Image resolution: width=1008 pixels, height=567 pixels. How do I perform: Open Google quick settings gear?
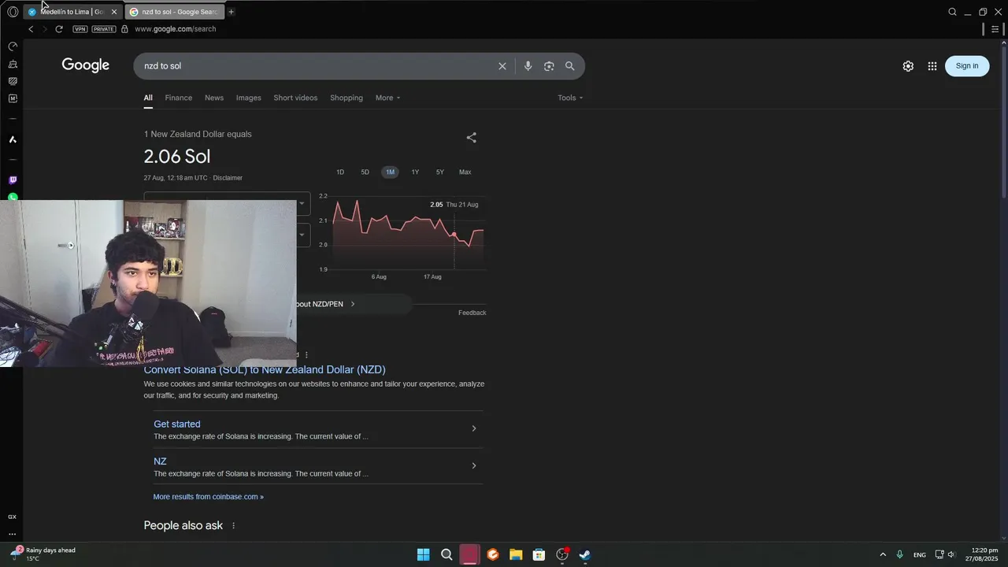908,66
